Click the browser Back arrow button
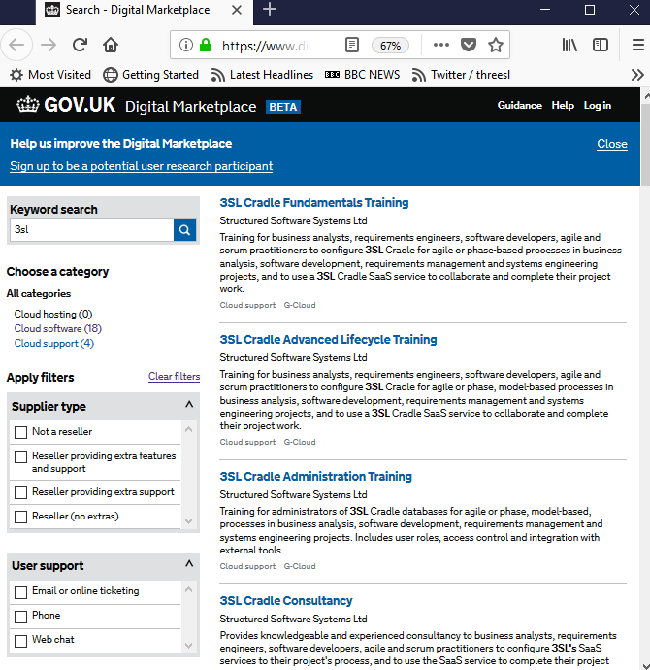This screenshot has width=650, height=670. 16,45
